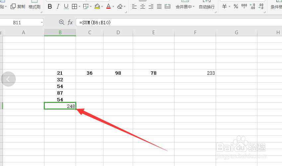Click distributed alignment icon
This screenshot has height=166, width=282.
[x=168, y=7]
